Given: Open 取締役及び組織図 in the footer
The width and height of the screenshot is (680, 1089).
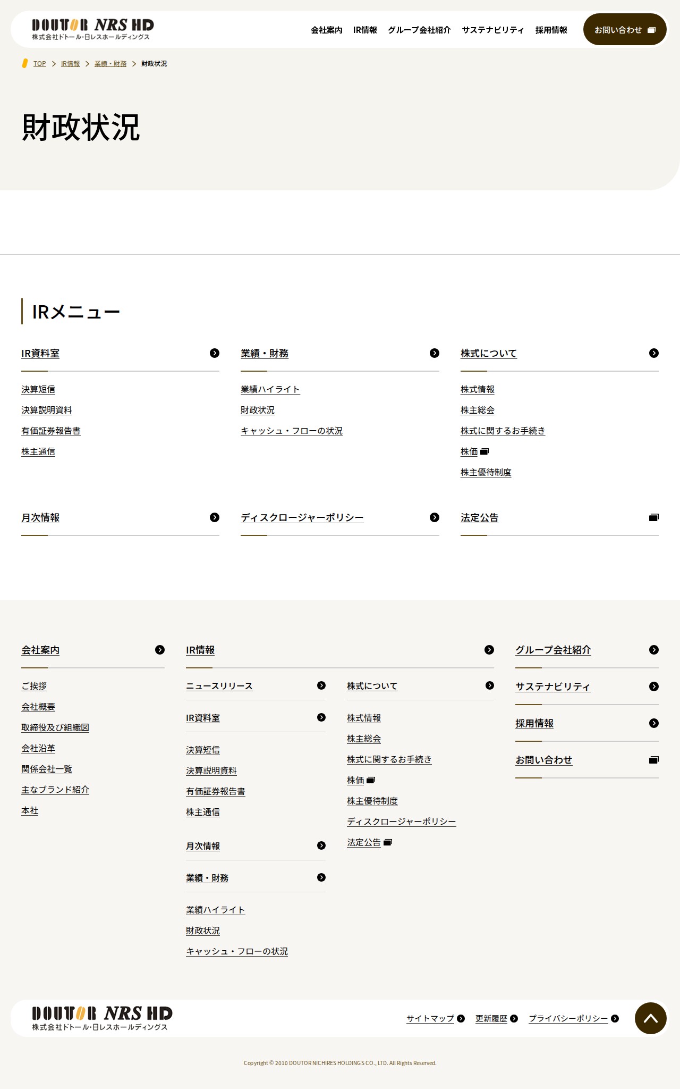Looking at the screenshot, I should coord(55,727).
